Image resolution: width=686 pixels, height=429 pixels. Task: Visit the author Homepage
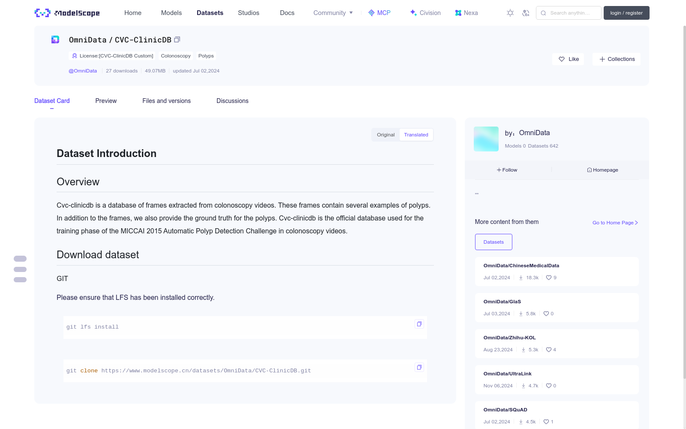[x=602, y=170]
